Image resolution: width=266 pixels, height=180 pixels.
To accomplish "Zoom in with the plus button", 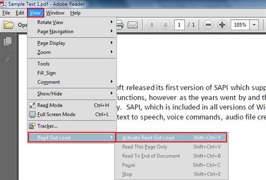I will pos(222,25).
